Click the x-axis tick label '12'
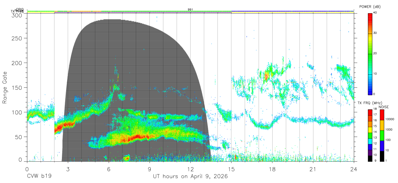398x183 pixels. click(x=191, y=169)
